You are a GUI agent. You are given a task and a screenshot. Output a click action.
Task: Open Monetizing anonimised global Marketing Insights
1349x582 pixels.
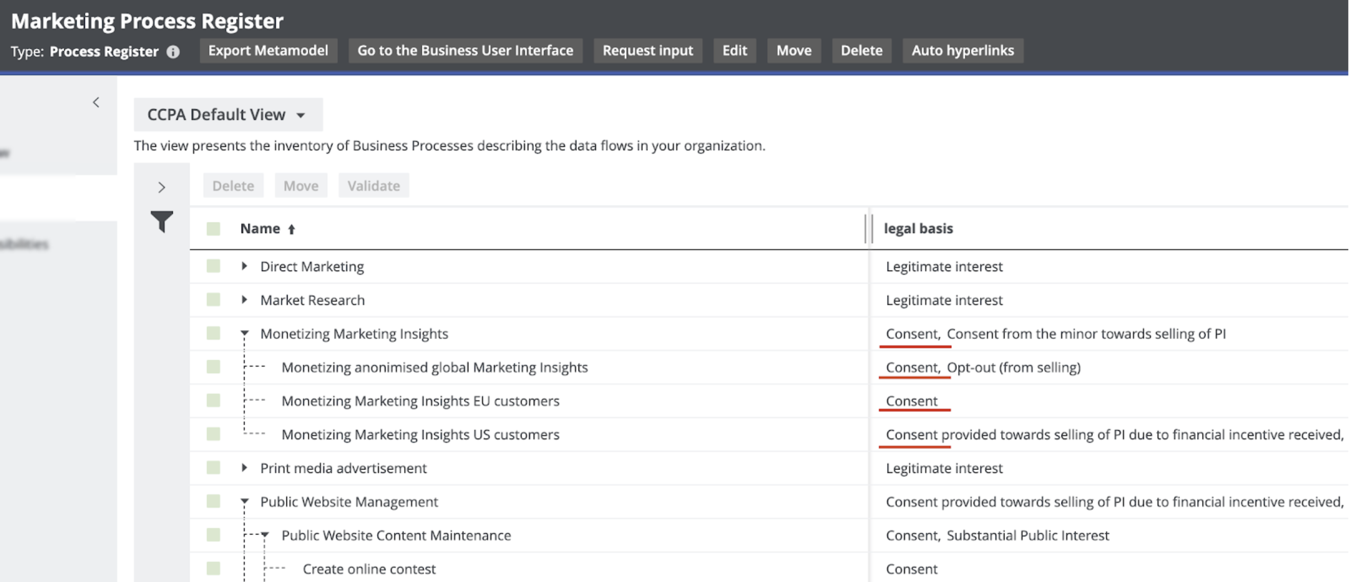(x=435, y=367)
